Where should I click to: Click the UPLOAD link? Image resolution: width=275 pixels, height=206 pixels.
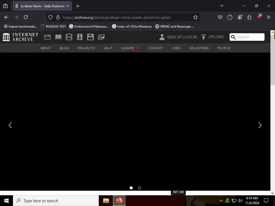[x=216, y=37]
